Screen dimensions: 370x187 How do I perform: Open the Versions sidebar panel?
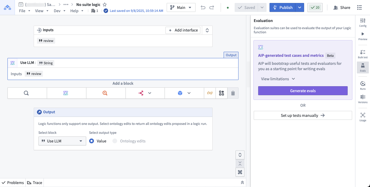tap(363, 99)
